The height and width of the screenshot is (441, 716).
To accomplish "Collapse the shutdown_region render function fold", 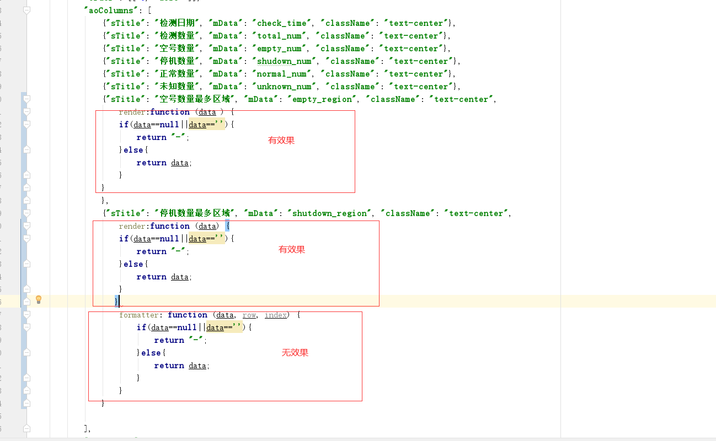I will point(26,226).
